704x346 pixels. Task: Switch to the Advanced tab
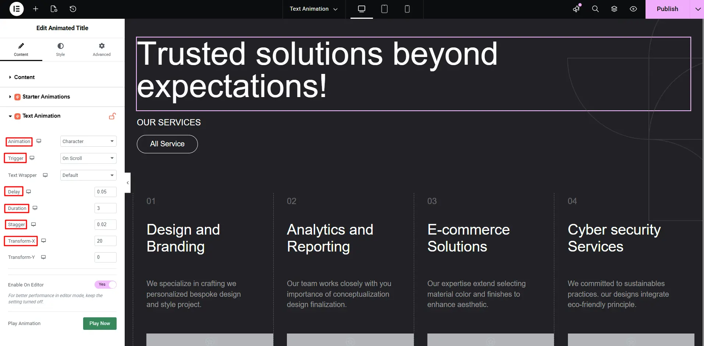click(x=102, y=49)
